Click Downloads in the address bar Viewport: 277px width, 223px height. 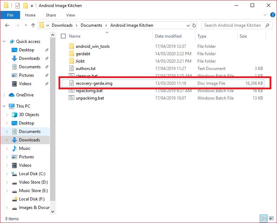point(62,25)
